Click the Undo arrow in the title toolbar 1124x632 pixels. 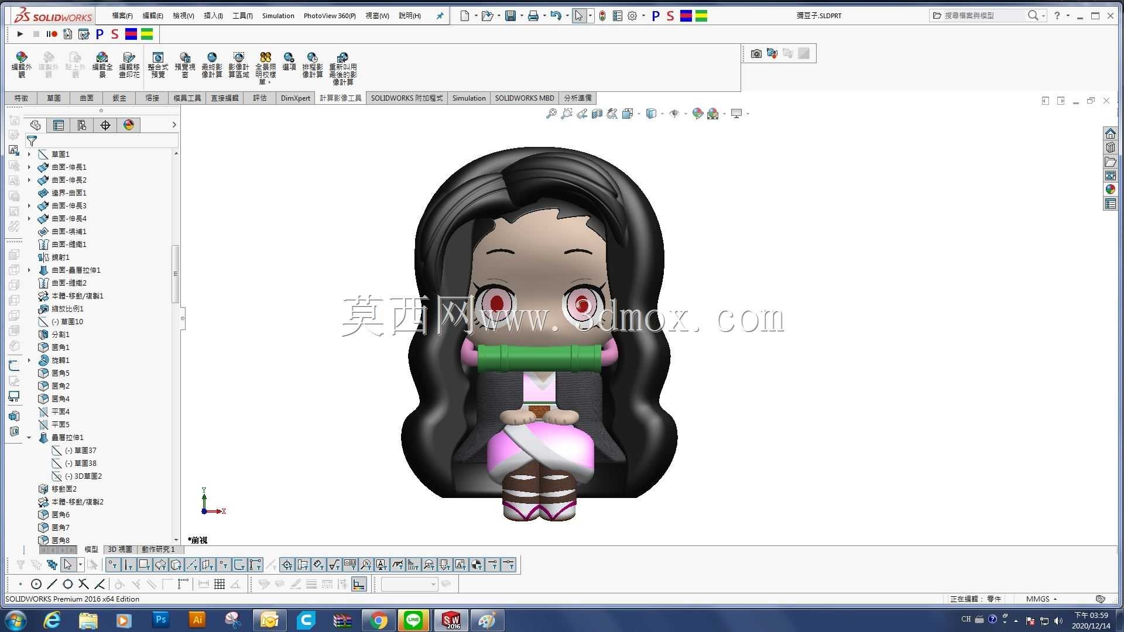pyautogui.click(x=556, y=16)
